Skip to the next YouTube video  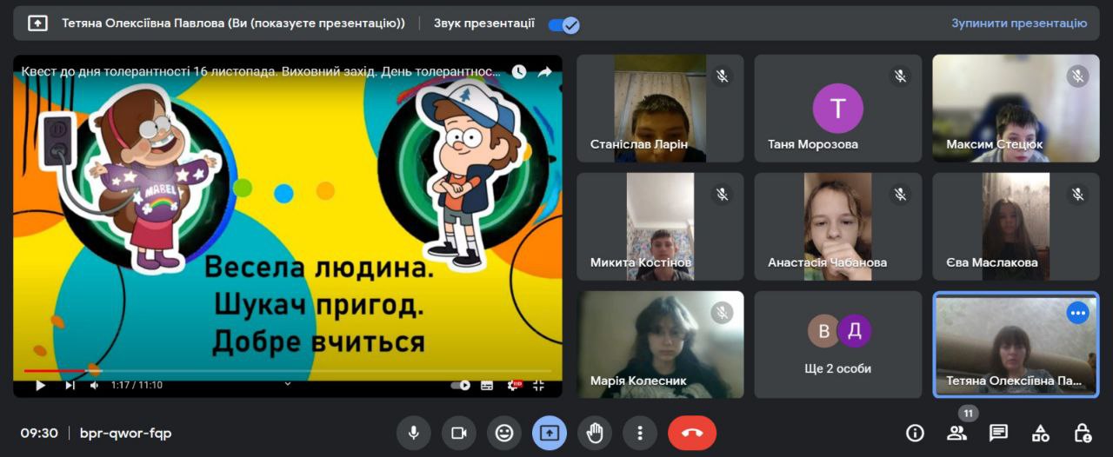click(70, 385)
